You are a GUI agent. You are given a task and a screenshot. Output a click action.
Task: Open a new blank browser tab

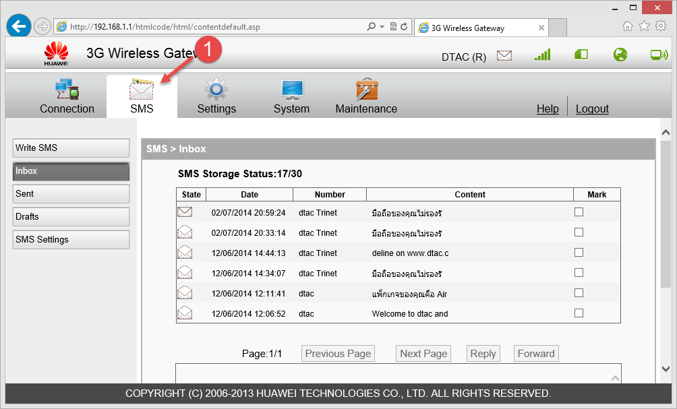(558, 28)
